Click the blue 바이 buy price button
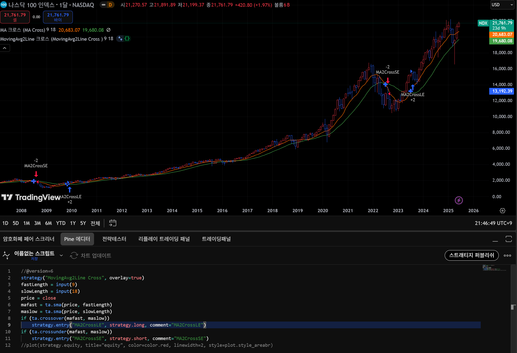This screenshot has width=517, height=353. (x=58, y=17)
